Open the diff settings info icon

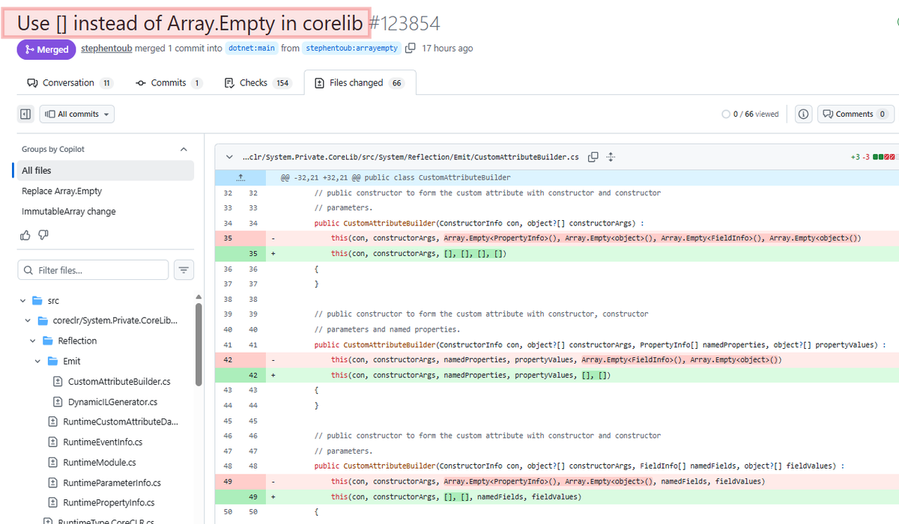(803, 114)
